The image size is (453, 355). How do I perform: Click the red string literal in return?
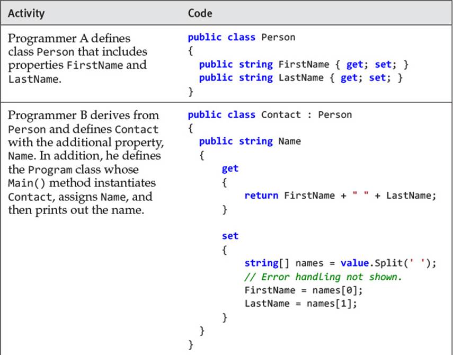pyautogui.click(x=360, y=194)
